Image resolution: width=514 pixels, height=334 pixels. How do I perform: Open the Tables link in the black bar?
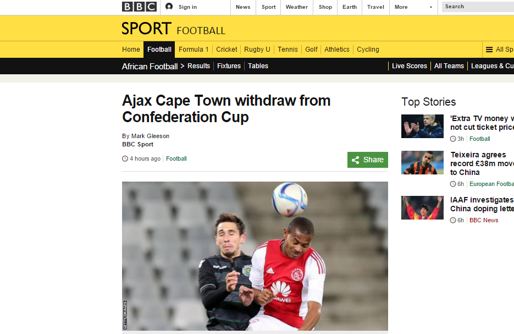[258, 66]
